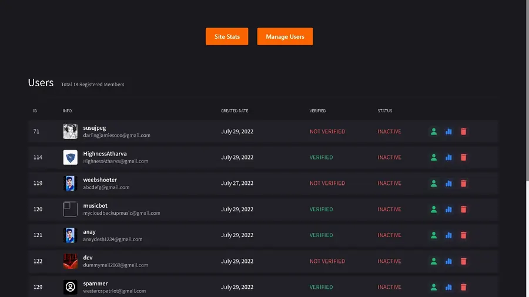Image resolution: width=529 pixels, height=297 pixels.
Task: Click musicbot's broken avatar image
Action: (x=70, y=209)
